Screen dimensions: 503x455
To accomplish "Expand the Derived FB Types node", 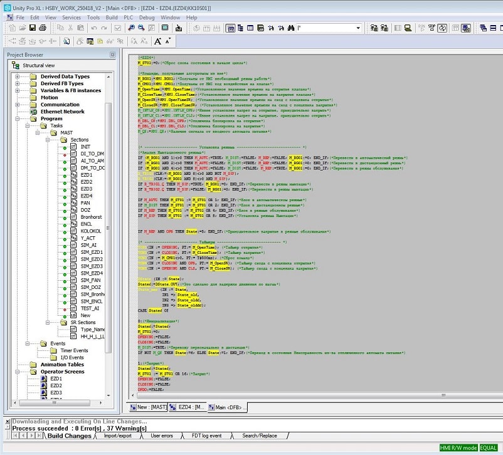I will pos(18,83).
